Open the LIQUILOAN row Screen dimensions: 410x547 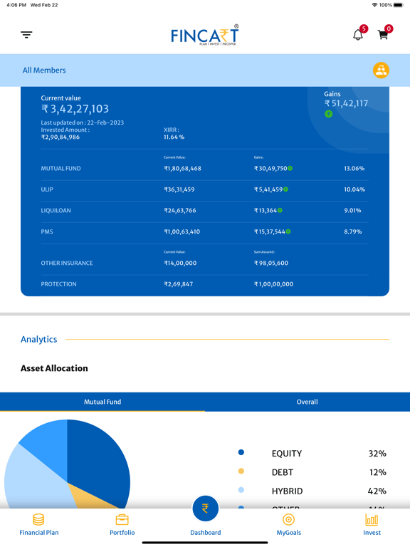(x=205, y=210)
